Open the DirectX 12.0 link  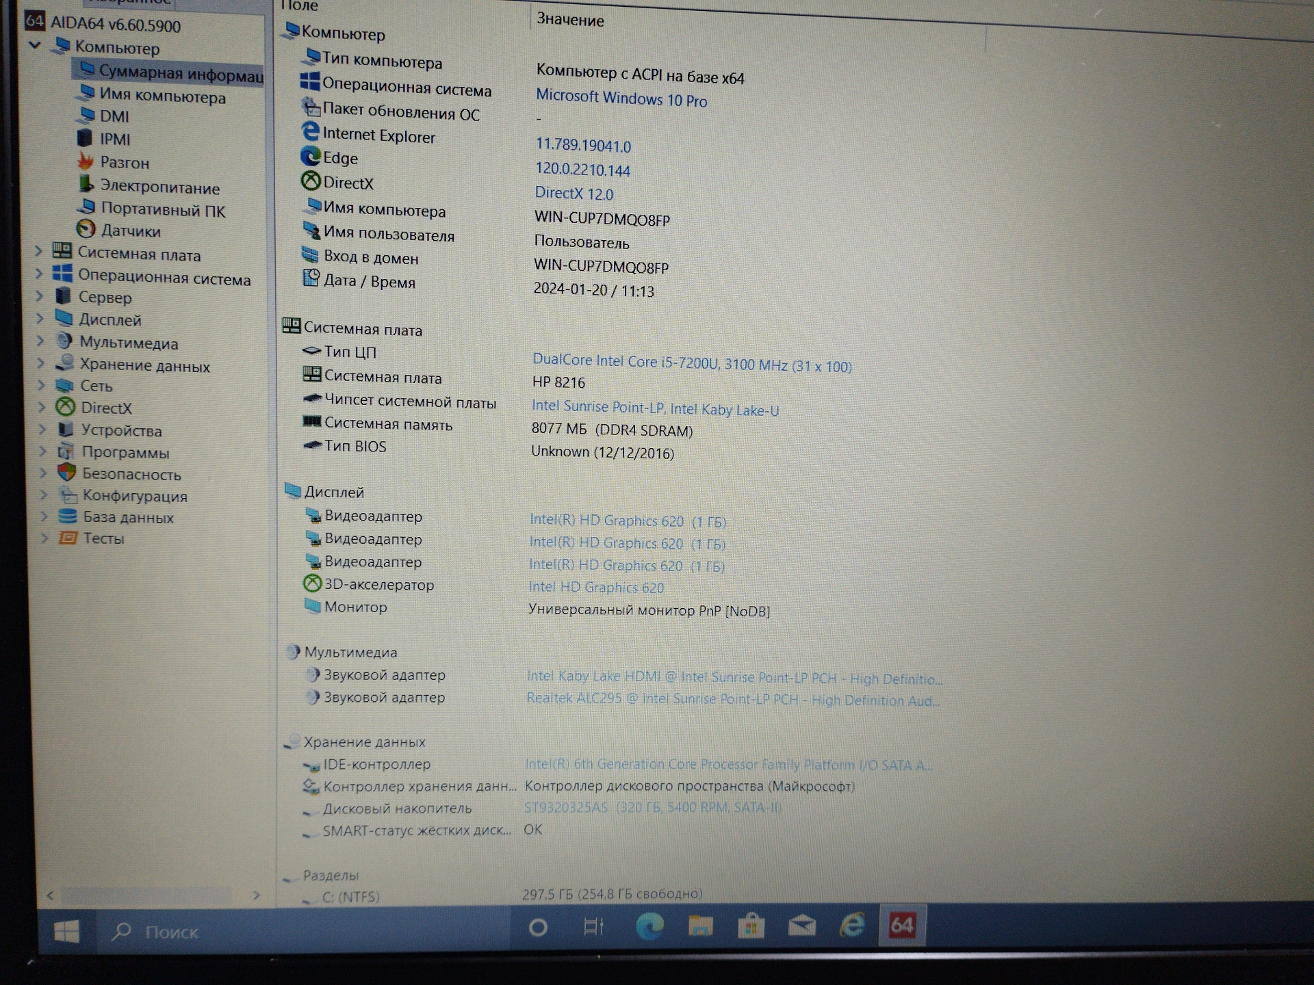pos(574,193)
